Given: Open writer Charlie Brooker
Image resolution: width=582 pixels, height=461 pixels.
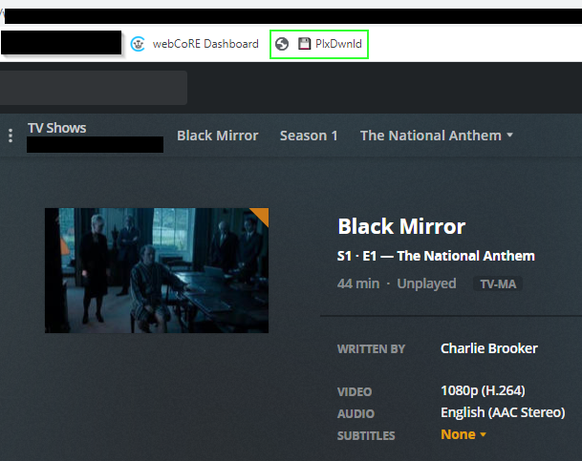Looking at the screenshot, I should (x=489, y=348).
